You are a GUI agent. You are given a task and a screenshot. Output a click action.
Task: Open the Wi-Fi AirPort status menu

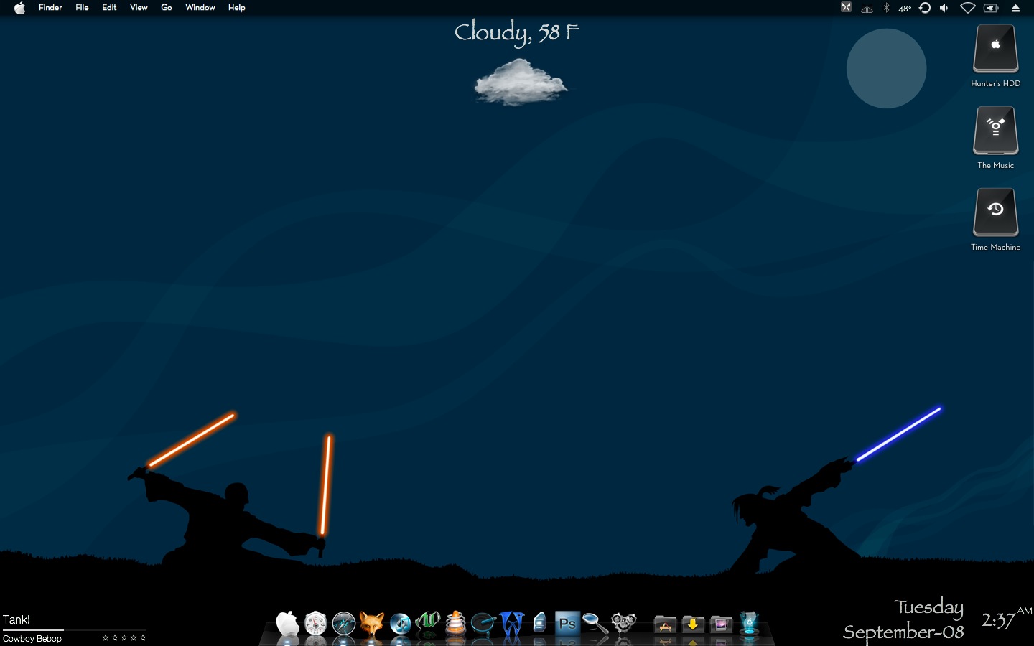[x=968, y=8]
